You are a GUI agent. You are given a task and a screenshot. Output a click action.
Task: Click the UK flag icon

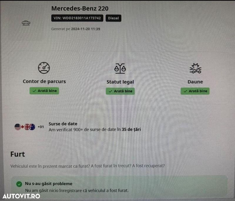tap(27, 127)
